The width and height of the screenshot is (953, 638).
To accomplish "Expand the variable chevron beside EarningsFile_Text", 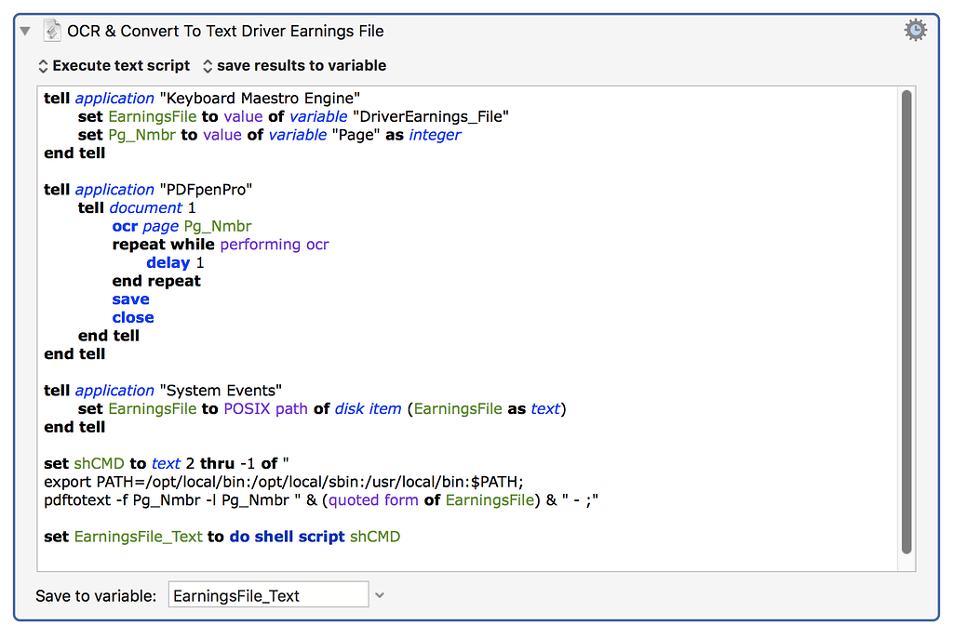I will pos(379,595).
